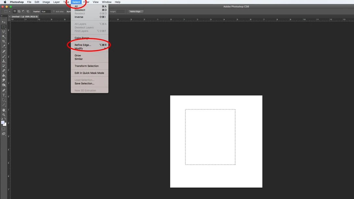Click the foreground color swatch
Screen dimensions: 354x199
click(x=3, y=122)
